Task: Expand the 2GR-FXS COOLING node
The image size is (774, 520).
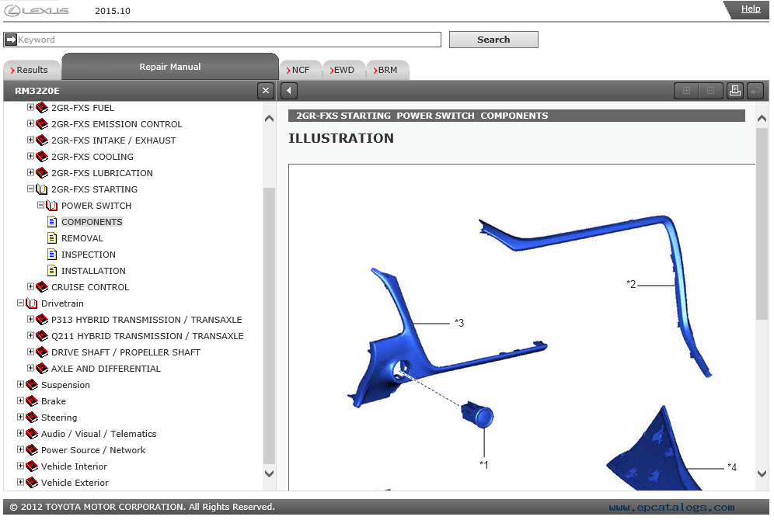Action: (31, 157)
